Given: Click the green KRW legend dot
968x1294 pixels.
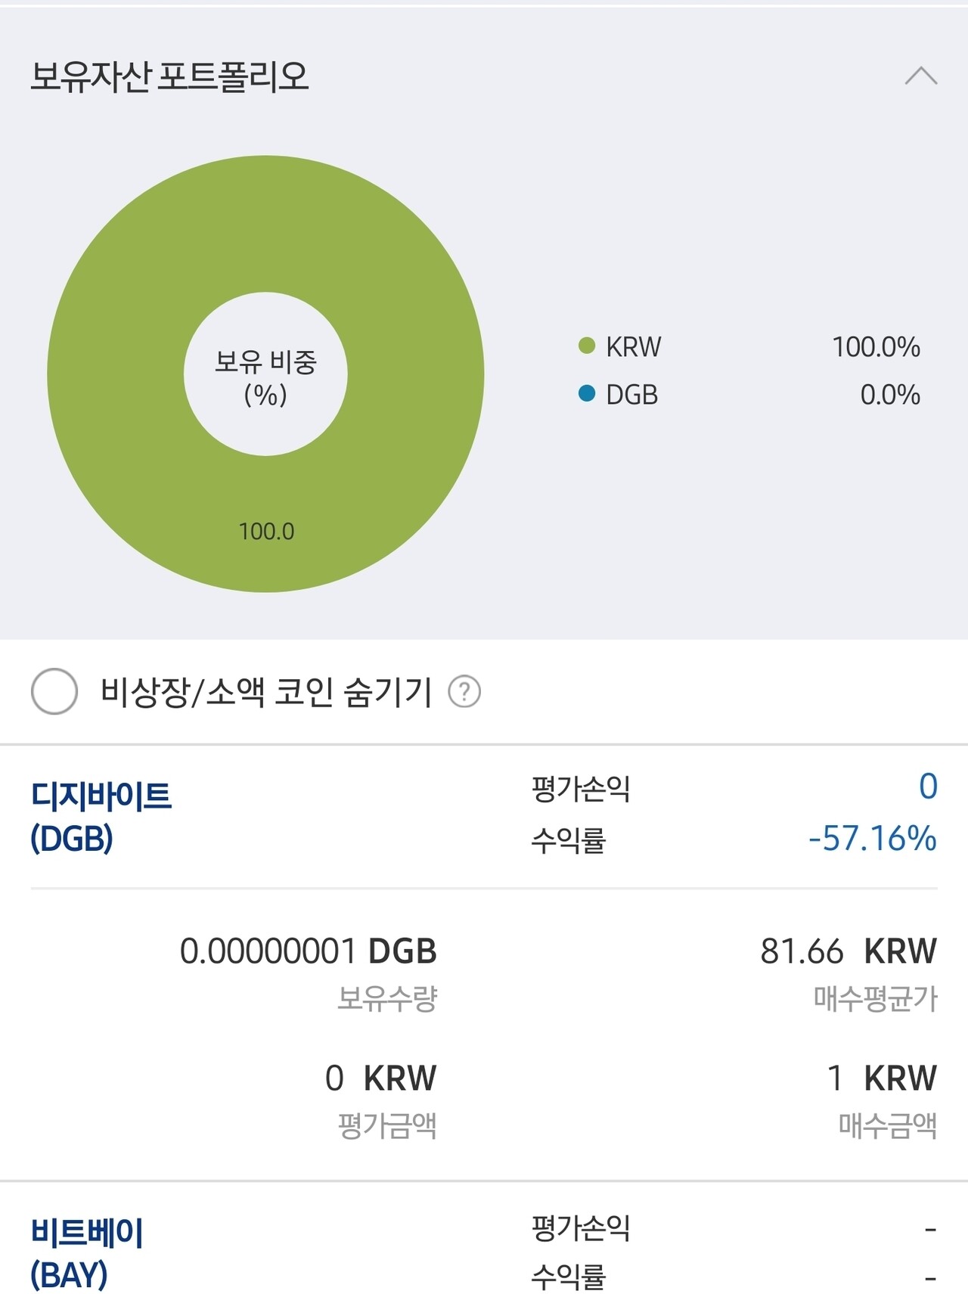Looking at the screenshot, I should [587, 346].
